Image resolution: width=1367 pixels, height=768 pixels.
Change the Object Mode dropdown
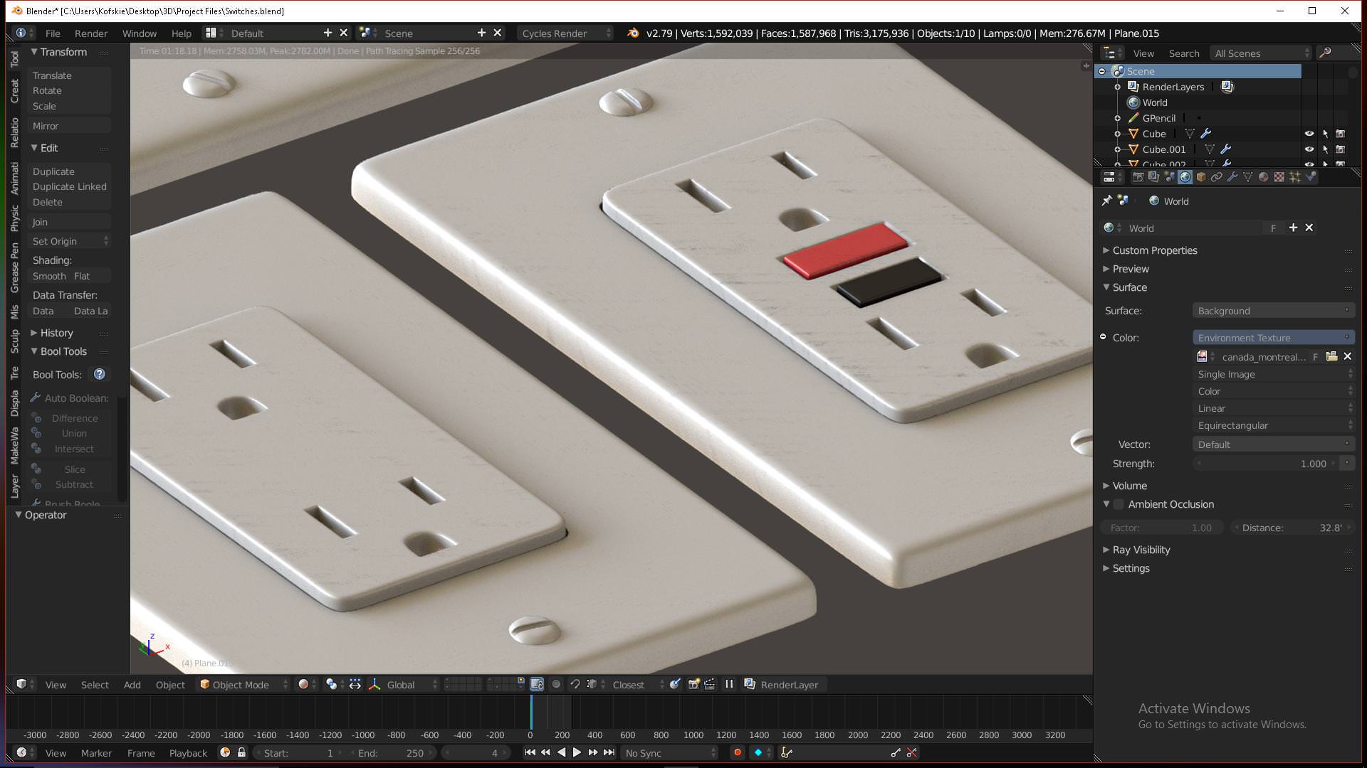point(242,684)
